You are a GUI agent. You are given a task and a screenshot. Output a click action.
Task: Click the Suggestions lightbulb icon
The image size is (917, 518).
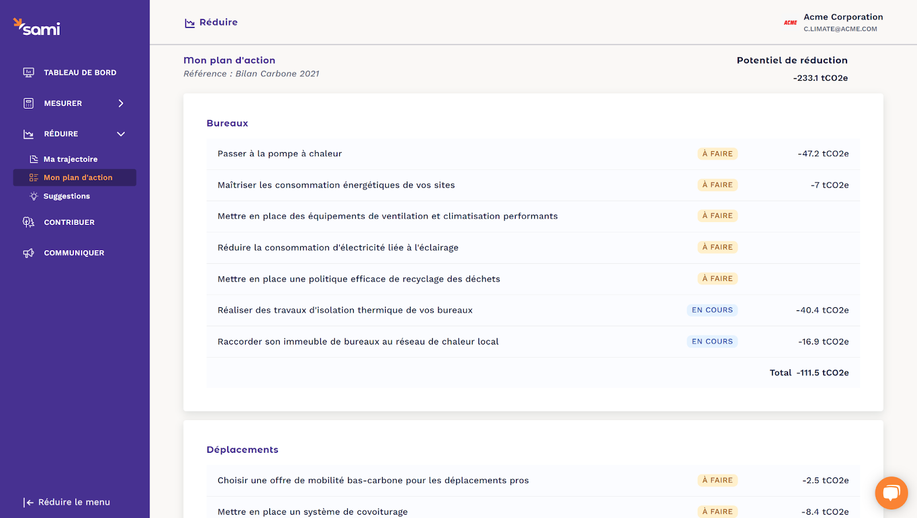(x=34, y=196)
